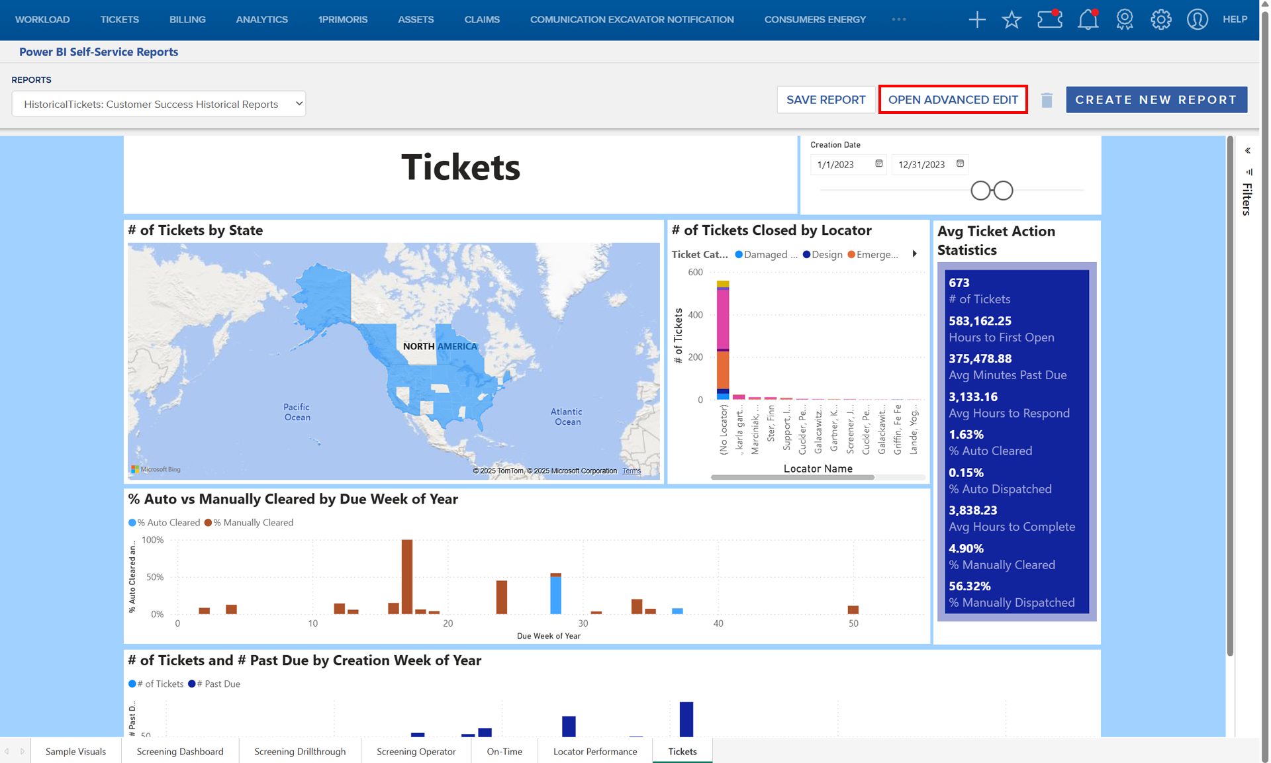Open the notifications bell icon
The height and width of the screenshot is (763, 1271).
click(x=1088, y=20)
